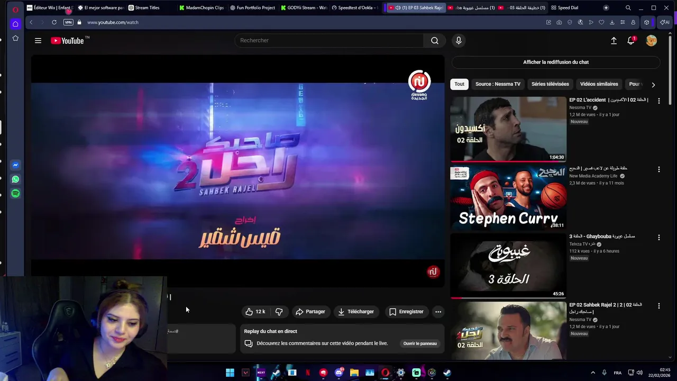
Task: Select the Tout filter chip
Action: pyautogui.click(x=459, y=84)
